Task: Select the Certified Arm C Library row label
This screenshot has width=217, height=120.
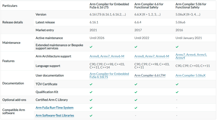Action: coord(52,100)
